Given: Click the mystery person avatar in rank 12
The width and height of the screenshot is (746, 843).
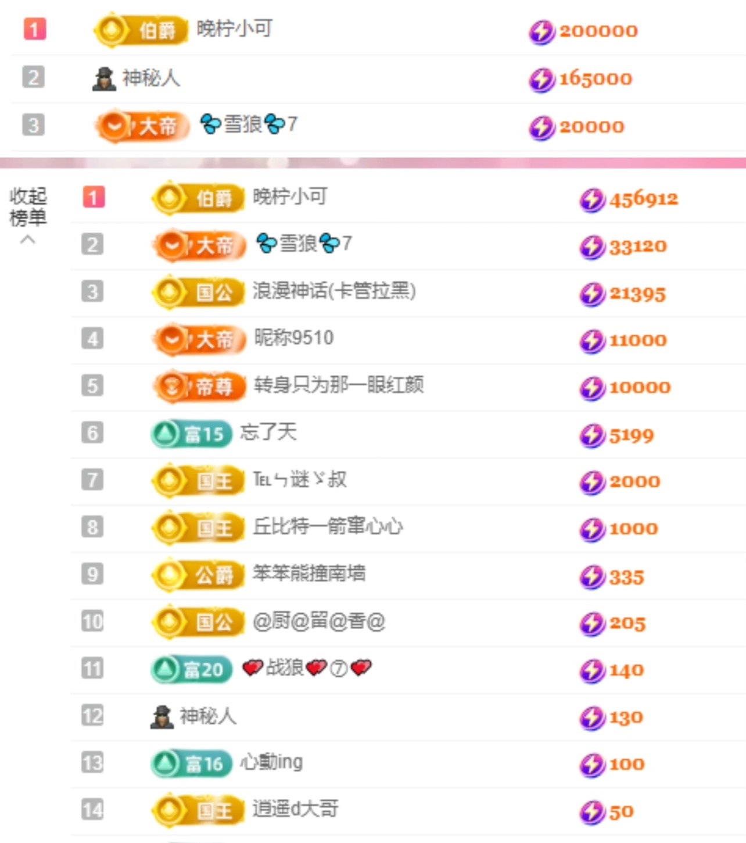Looking at the screenshot, I should click(x=162, y=717).
